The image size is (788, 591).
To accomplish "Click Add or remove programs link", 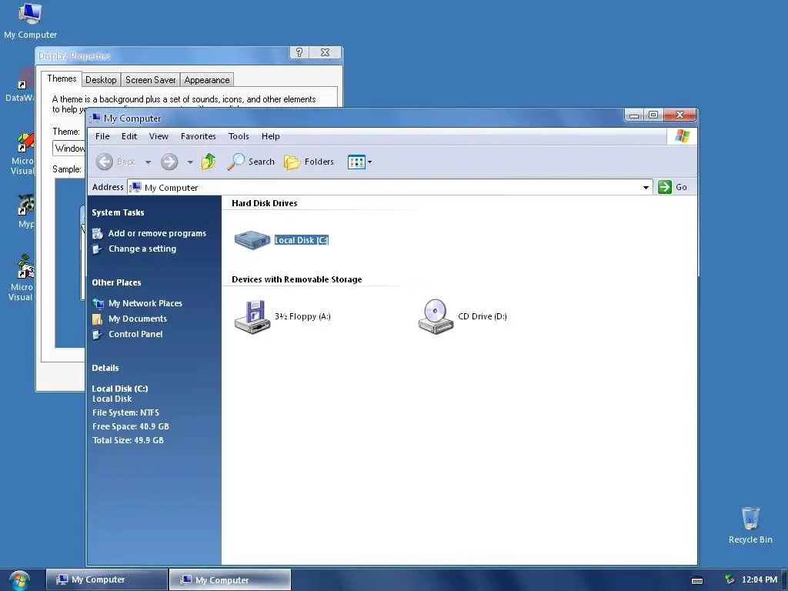I will coord(157,233).
